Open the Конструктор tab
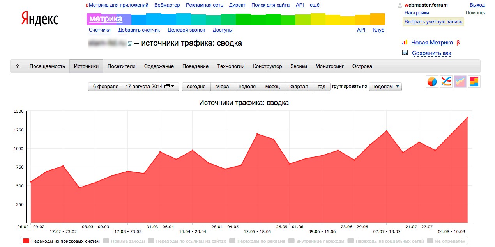The image size is (495, 247). pyautogui.click(x=267, y=66)
